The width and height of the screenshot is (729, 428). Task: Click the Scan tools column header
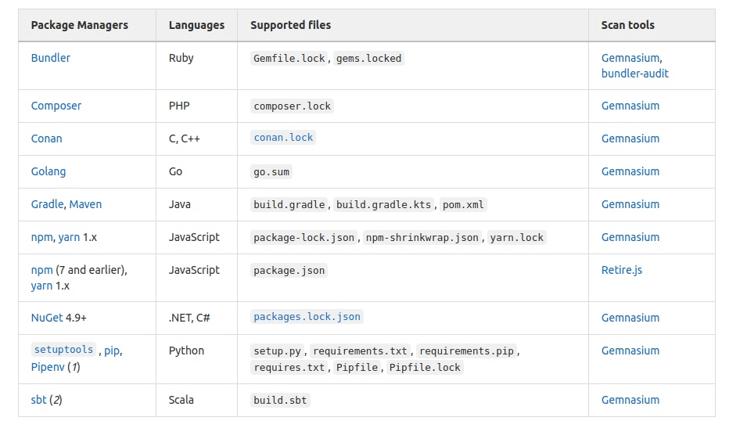pos(627,25)
